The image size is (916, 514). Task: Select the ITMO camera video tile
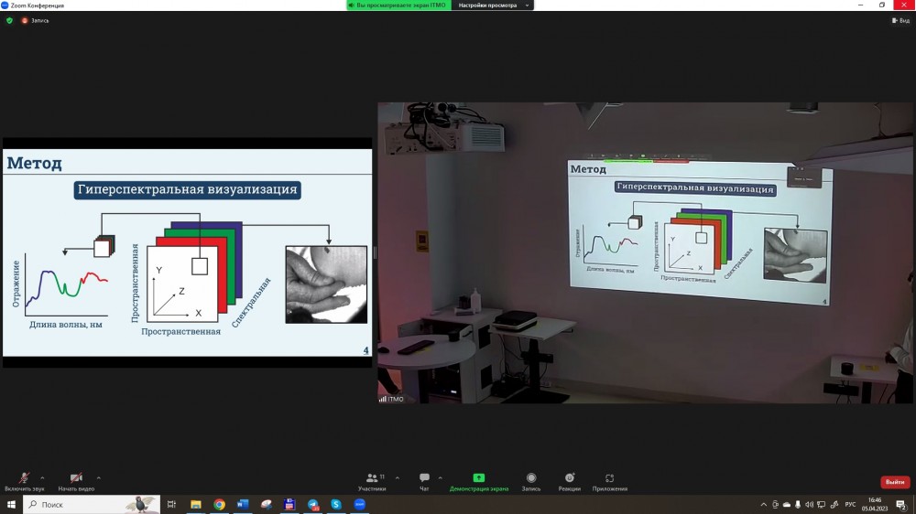click(x=646, y=252)
